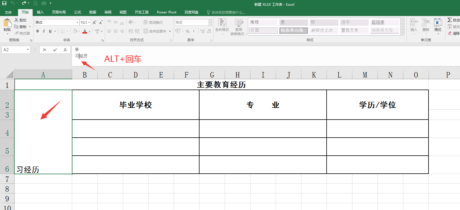Click the print preview icon in quick access toolbar
Viewport: 460px width, 210px height.
click(36, 3)
